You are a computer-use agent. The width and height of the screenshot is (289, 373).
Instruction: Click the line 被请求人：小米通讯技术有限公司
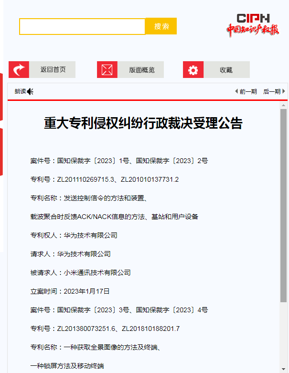pos(80,273)
